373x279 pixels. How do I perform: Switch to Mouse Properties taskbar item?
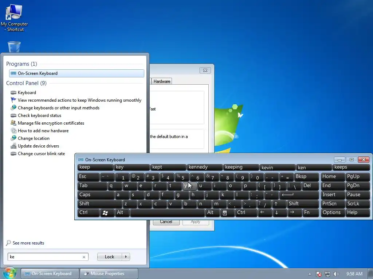[x=109, y=274]
